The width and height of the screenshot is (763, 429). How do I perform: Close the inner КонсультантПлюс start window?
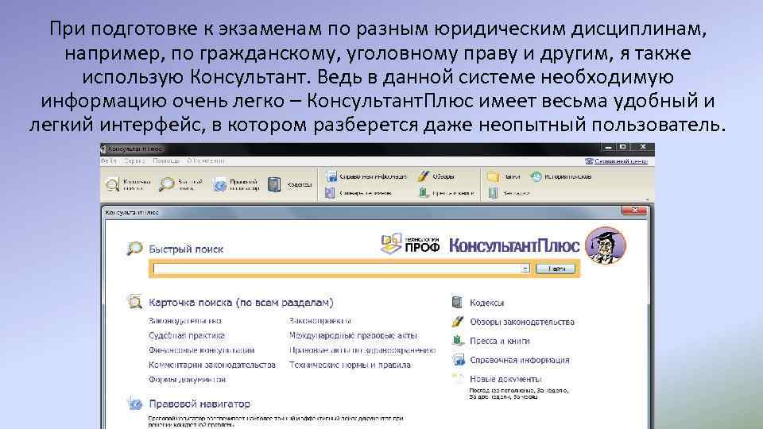(634, 210)
